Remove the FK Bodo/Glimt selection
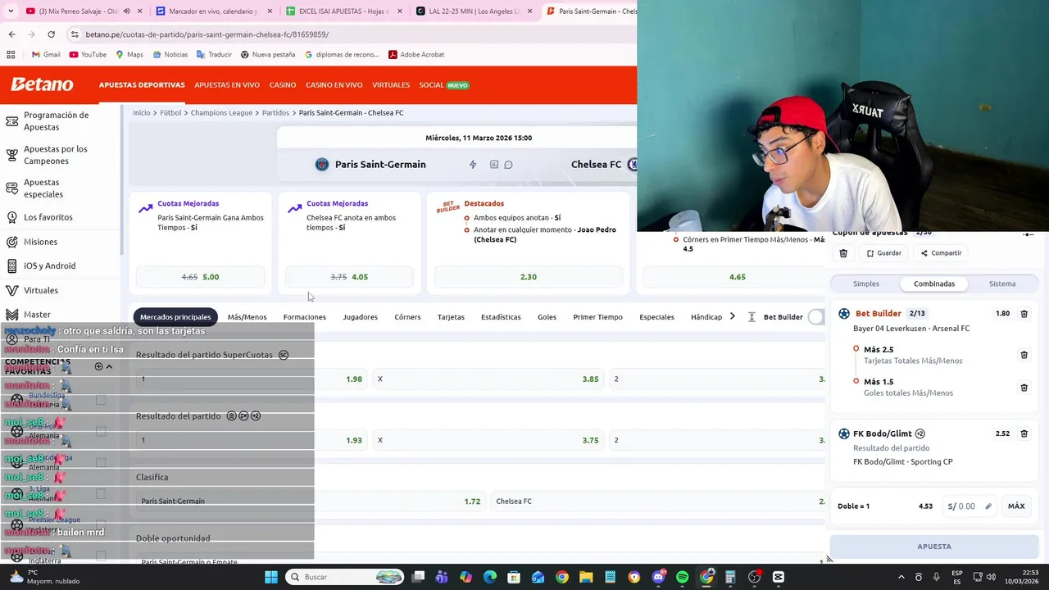 [1024, 433]
